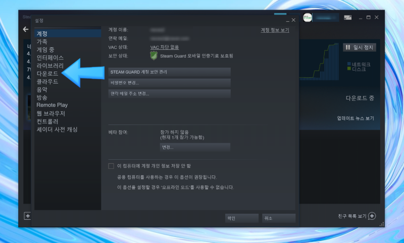Click 변경... button under 베타 참여

[195, 147]
